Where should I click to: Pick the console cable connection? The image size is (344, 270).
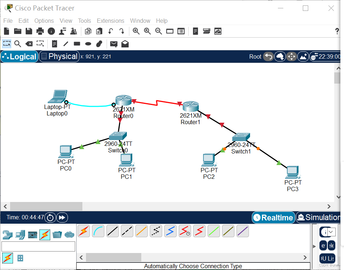pyautogui.click(x=98, y=231)
